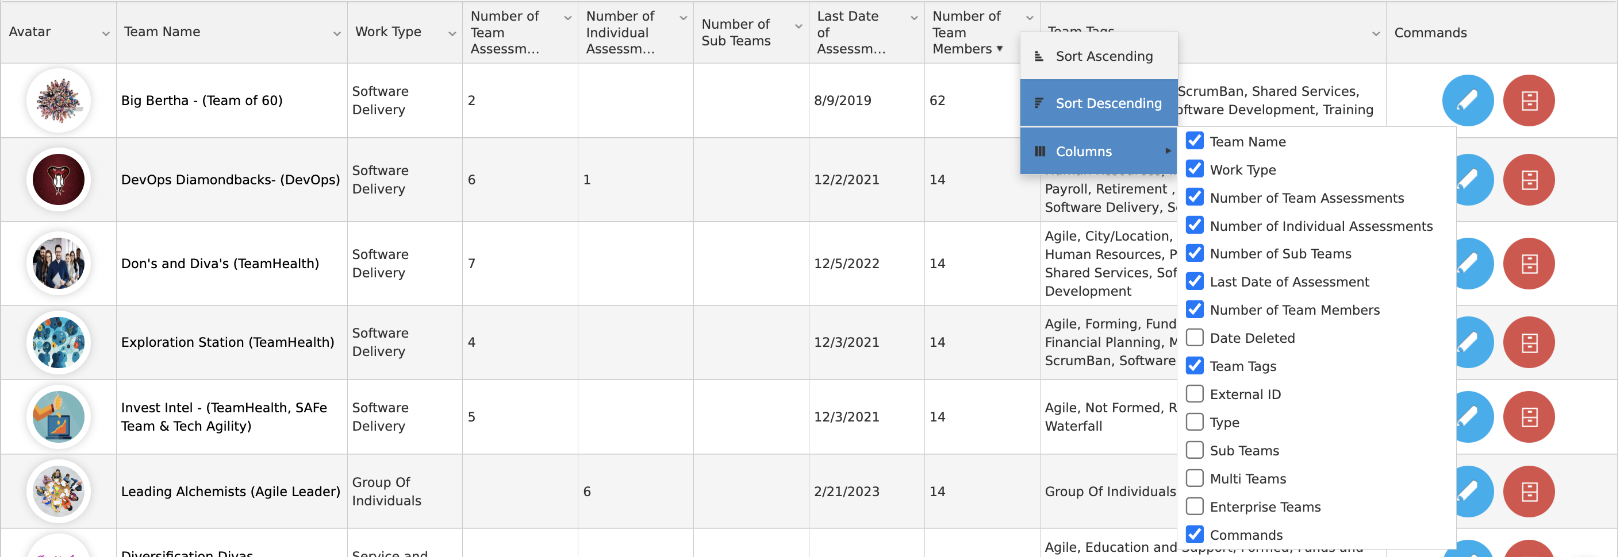Image resolution: width=1620 pixels, height=557 pixels.
Task: Sort by Work Type header
Action: coord(388,32)
